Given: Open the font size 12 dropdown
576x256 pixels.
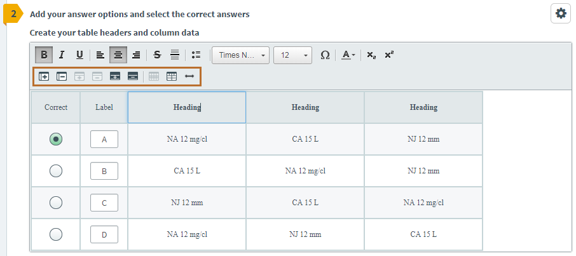Looking at the screenshot, I should coord(293,55).
